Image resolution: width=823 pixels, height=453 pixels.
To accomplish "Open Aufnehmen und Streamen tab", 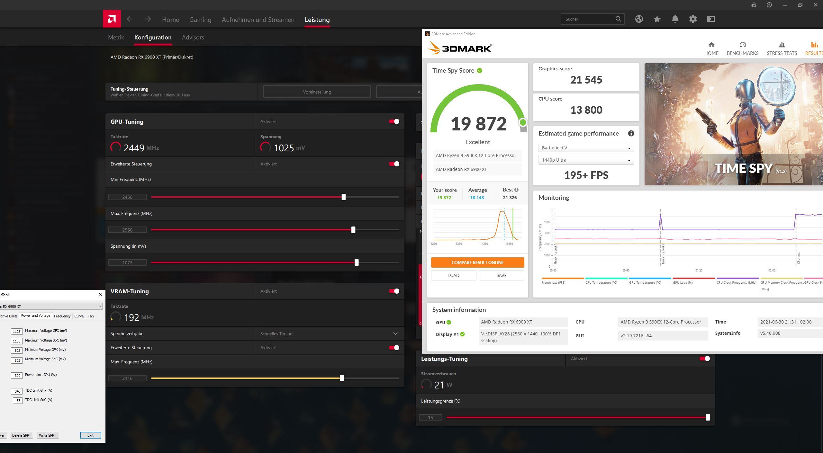I will click(258, 20).
